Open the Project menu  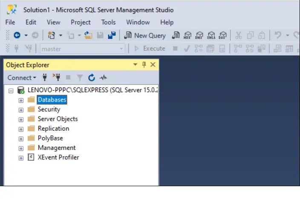pyautogui.click(x=81, y=22)
